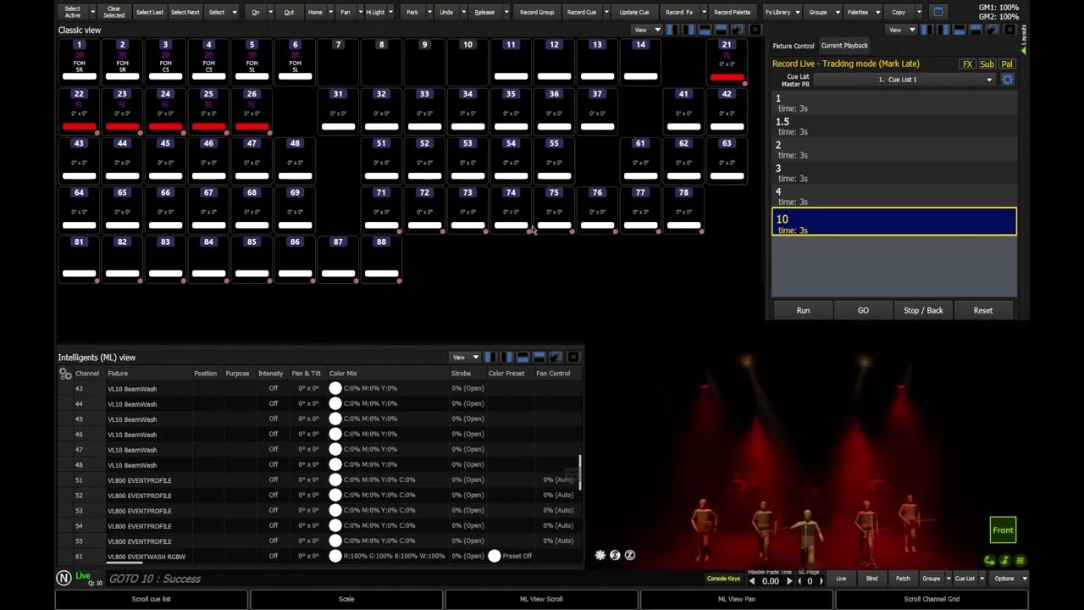The image size is (1084, 610).
Task: Open the Options dropdown
Action: pos(1009,579)
